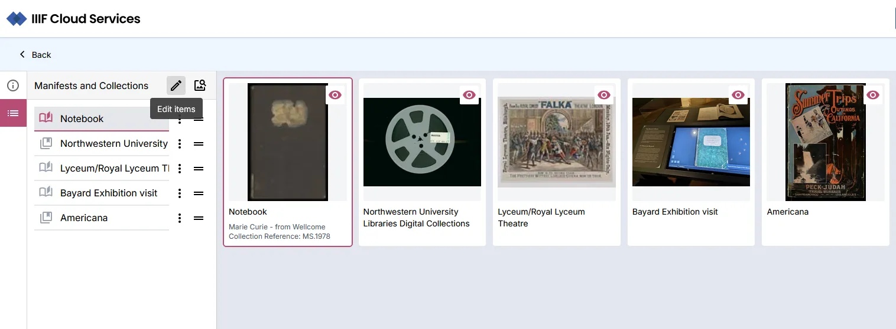Toggle the eye icon on Bayard Exhibition card
The height and width of the screenshot is (329, 896).
tap(738, 95)
